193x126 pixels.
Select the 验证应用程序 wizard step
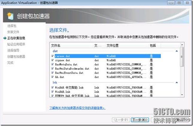(16, 44)
